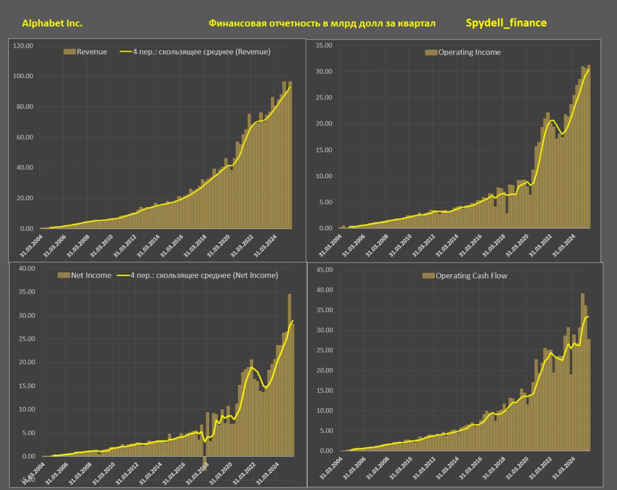Select the 45.00 axis label on Cash Flow chart

coord(324,270)
